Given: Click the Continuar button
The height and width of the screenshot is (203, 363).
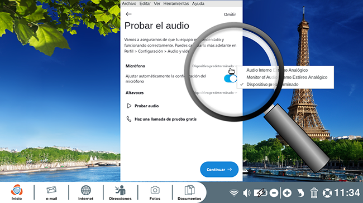Looking at the screenshot, I should [219, 169].
